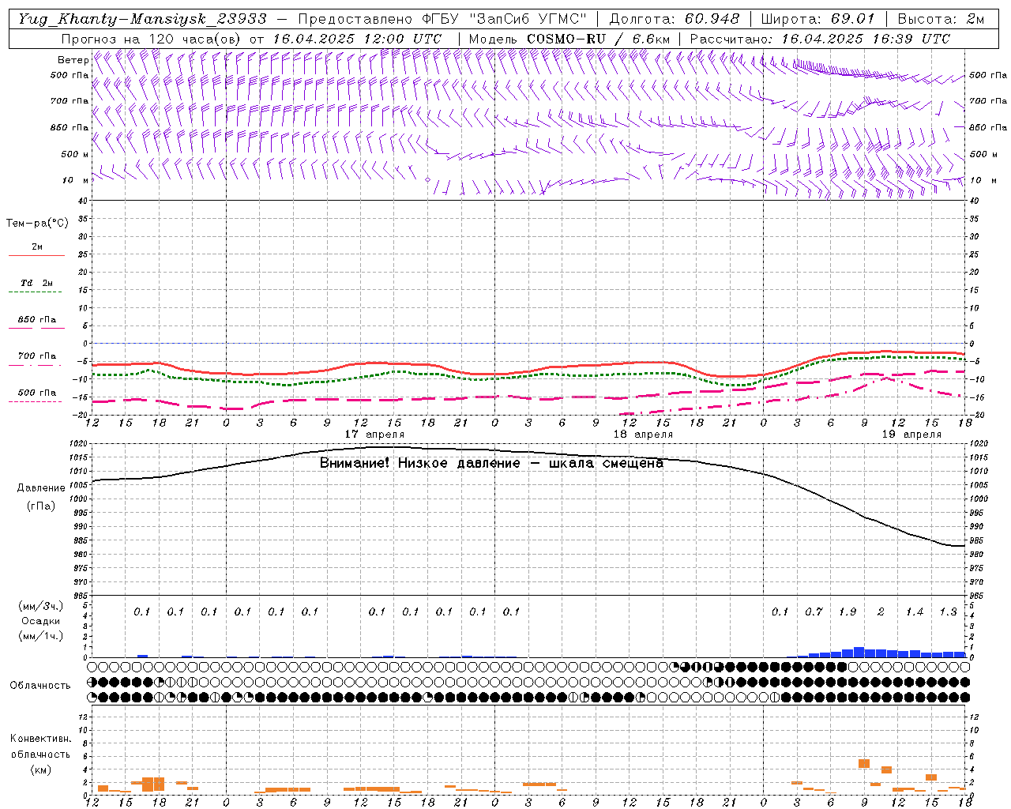Screen dimensions: 1011x809
Task: Click the 'Тем-ра(°C)' axis title
Action: [x=37, y=224]
